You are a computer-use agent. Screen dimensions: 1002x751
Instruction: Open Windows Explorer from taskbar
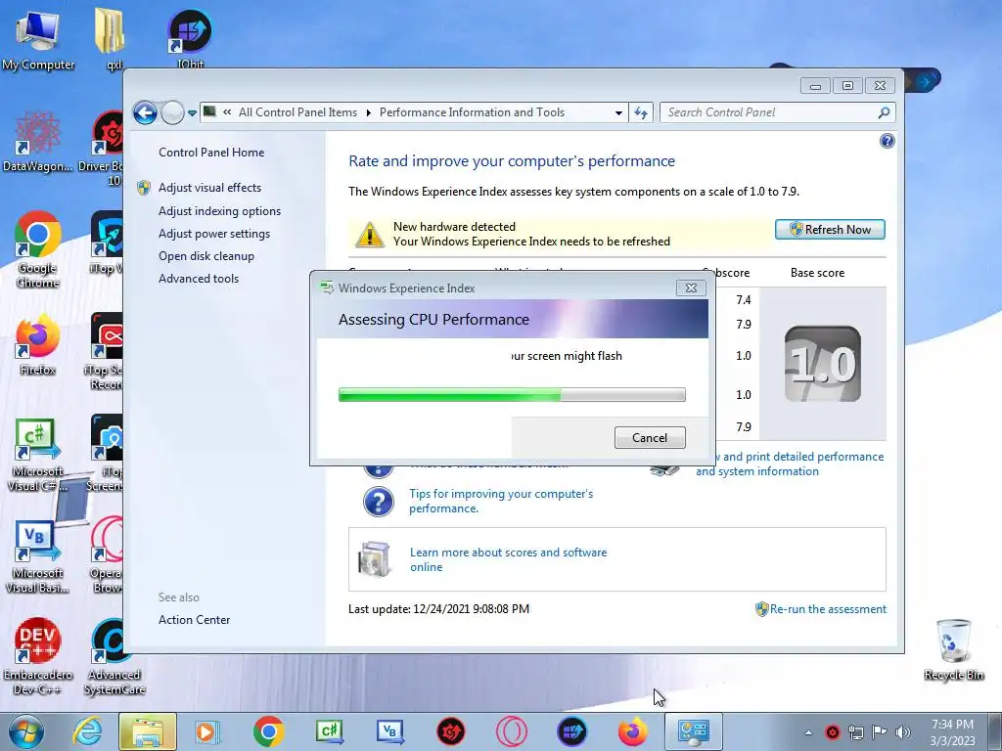click(x=147, y=731)
